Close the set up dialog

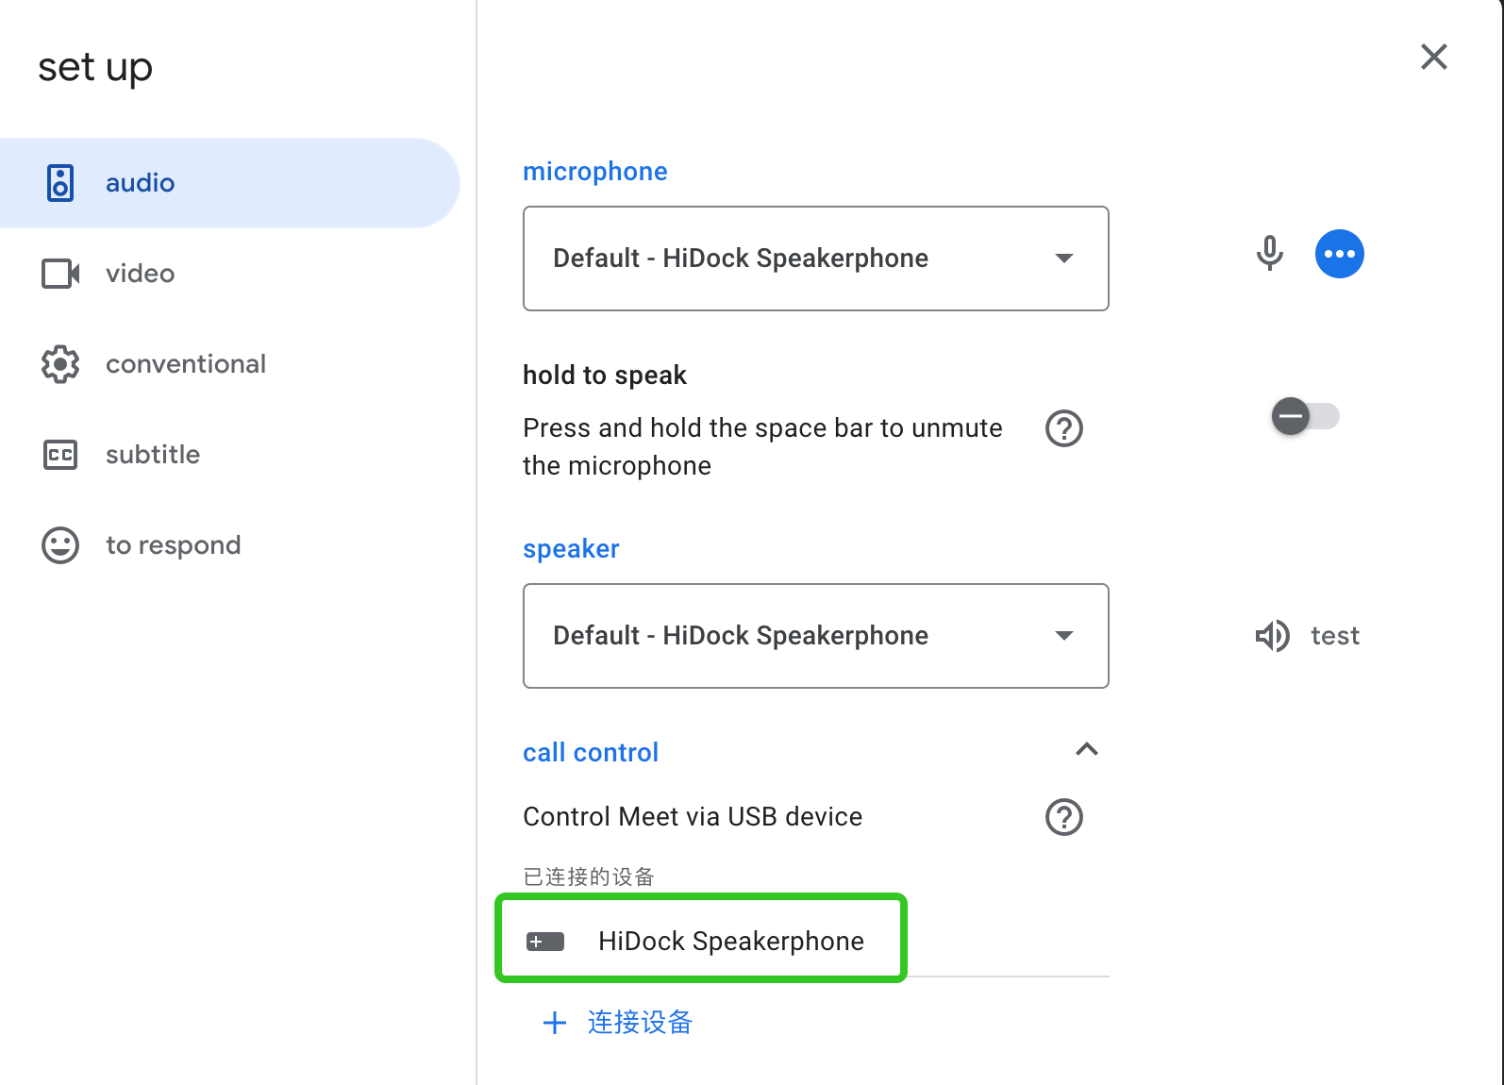(x=1433, y=57)
